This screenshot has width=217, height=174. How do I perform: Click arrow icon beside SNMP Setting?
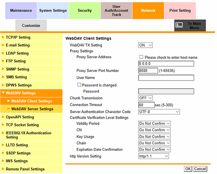(x=3, y=69)
